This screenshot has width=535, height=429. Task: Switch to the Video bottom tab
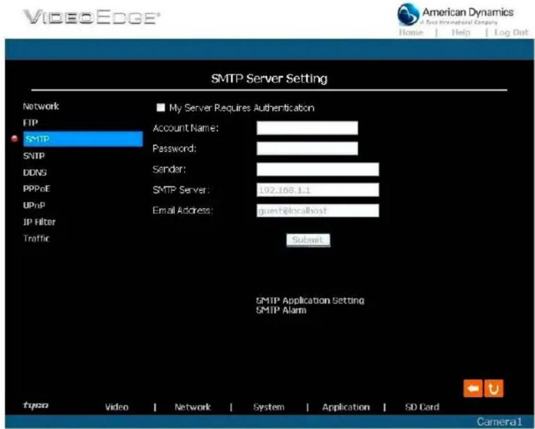(117, 407)
